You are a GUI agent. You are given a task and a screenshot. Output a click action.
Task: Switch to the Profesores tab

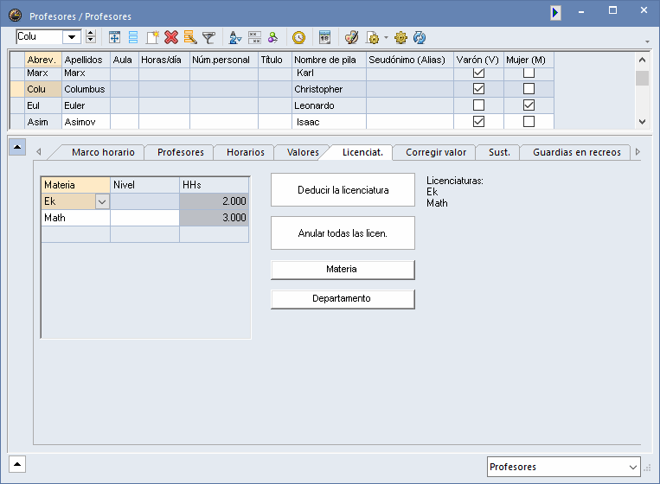181,152
